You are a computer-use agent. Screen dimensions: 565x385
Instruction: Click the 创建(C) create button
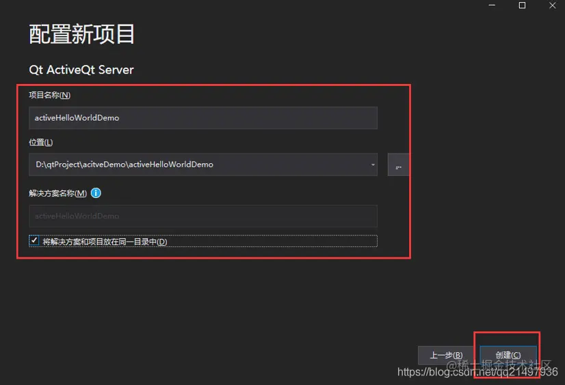508,355
